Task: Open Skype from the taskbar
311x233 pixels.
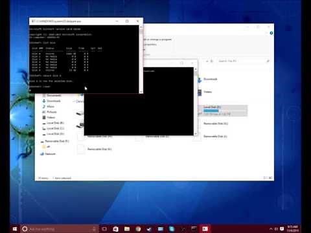Action: (x=172, y=229)
